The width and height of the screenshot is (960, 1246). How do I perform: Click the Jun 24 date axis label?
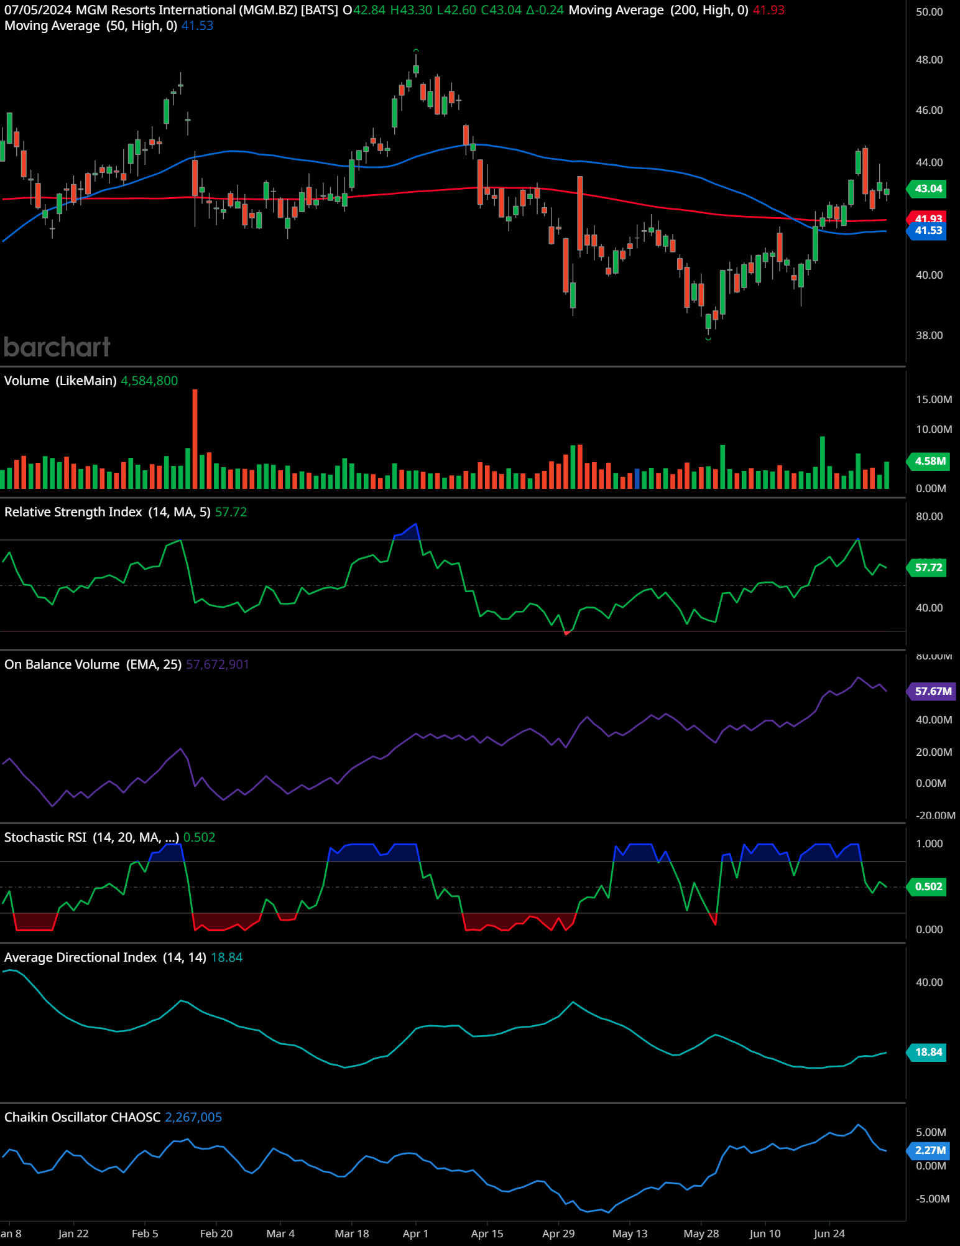829,1234
